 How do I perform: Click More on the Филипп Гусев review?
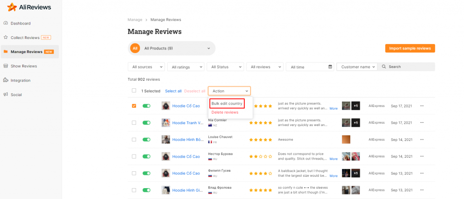point(333,176)
